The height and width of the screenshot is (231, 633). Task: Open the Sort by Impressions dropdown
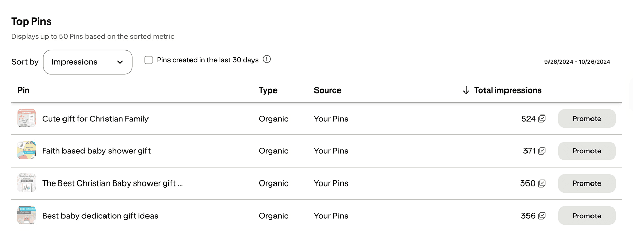(x=88, y=62)
